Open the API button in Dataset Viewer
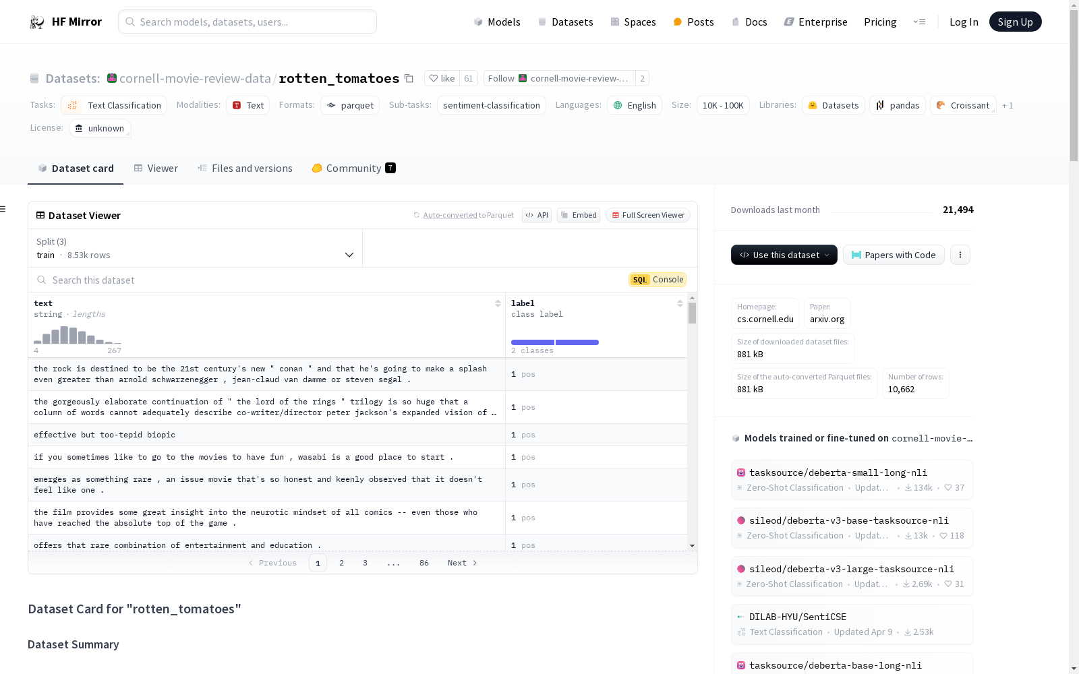The image size is (1079, 674). 537,215
